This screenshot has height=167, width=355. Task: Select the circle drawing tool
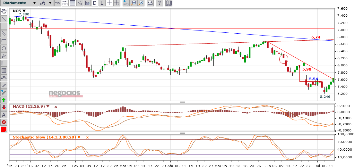[x=4, y=48]
